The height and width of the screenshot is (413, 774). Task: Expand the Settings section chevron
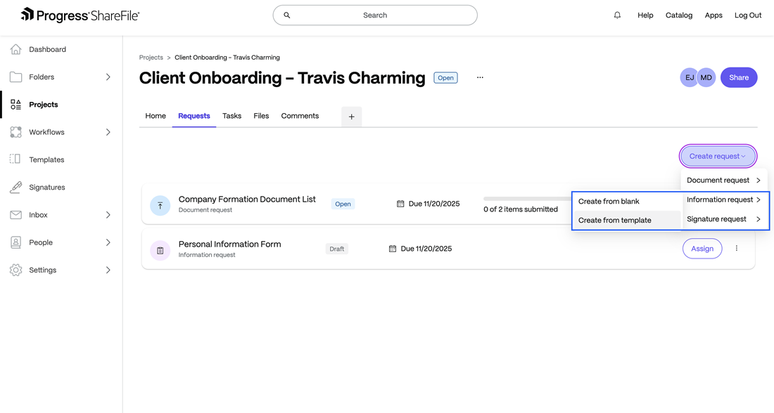pos(108,270)
